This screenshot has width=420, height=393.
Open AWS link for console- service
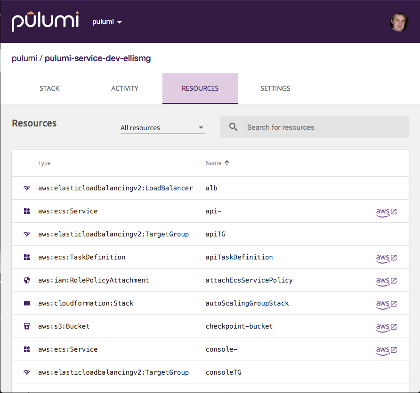(386, 350)
